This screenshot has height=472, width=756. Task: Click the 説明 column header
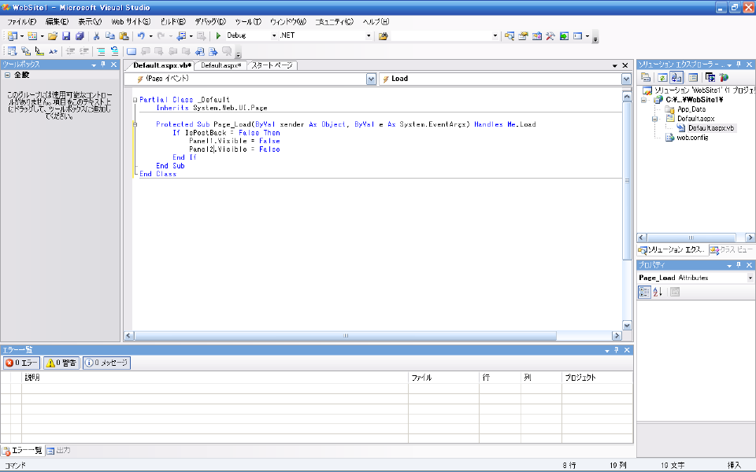[32, 378]
